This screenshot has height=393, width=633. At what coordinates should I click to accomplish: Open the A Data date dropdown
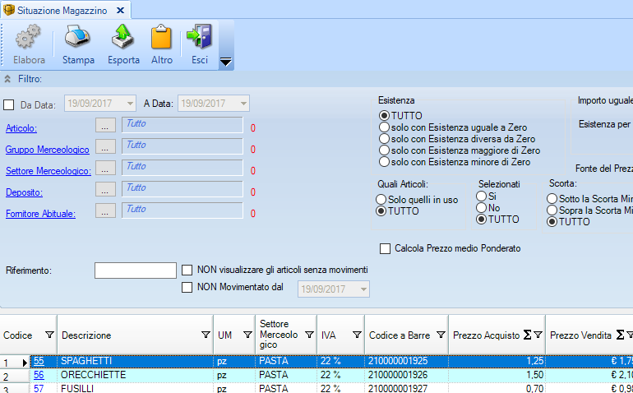(x=243, y=104)
